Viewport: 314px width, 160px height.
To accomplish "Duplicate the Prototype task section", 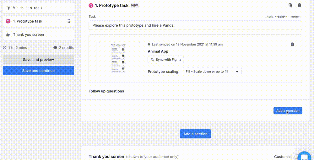I will [x=290, y=5].
